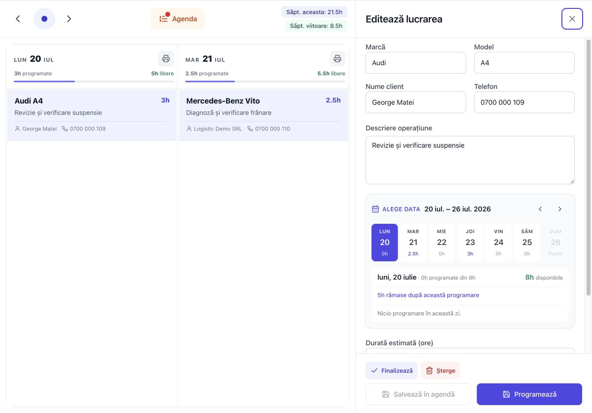Select SÂM 25 in date picker
Screen dimensions: 592x413
coord(527,243)
